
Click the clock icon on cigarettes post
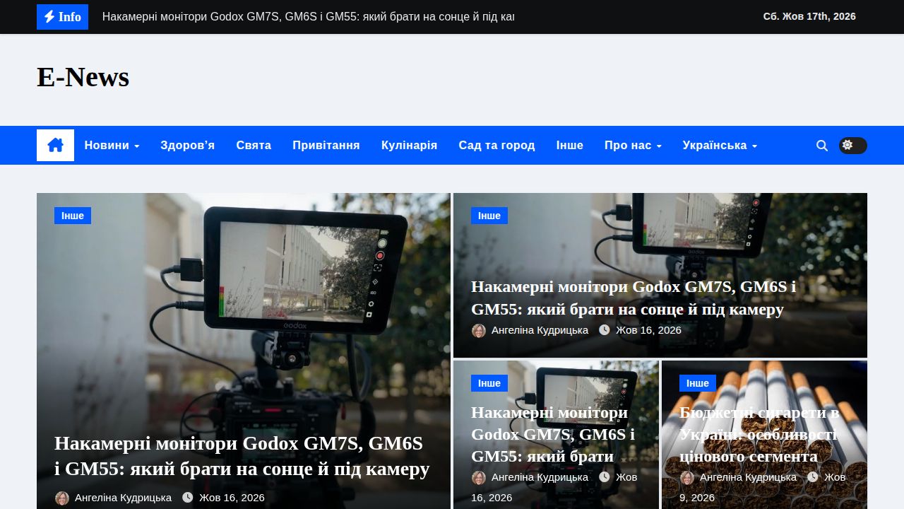813,477
